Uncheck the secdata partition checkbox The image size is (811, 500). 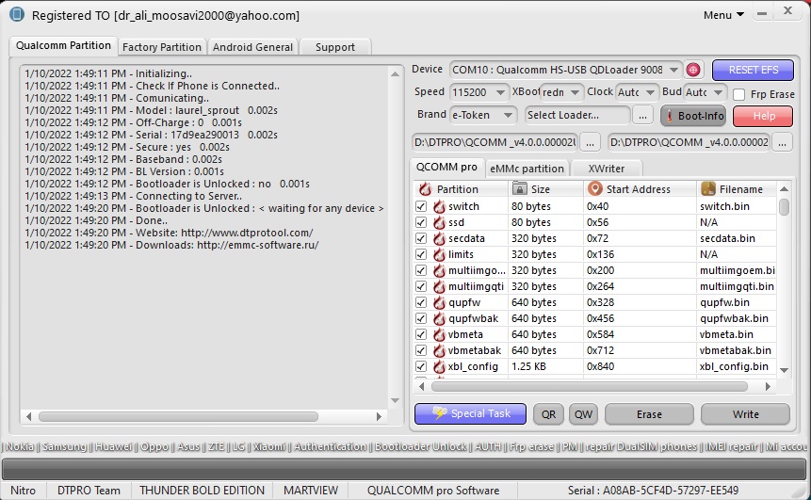click(x=421, y=238)
